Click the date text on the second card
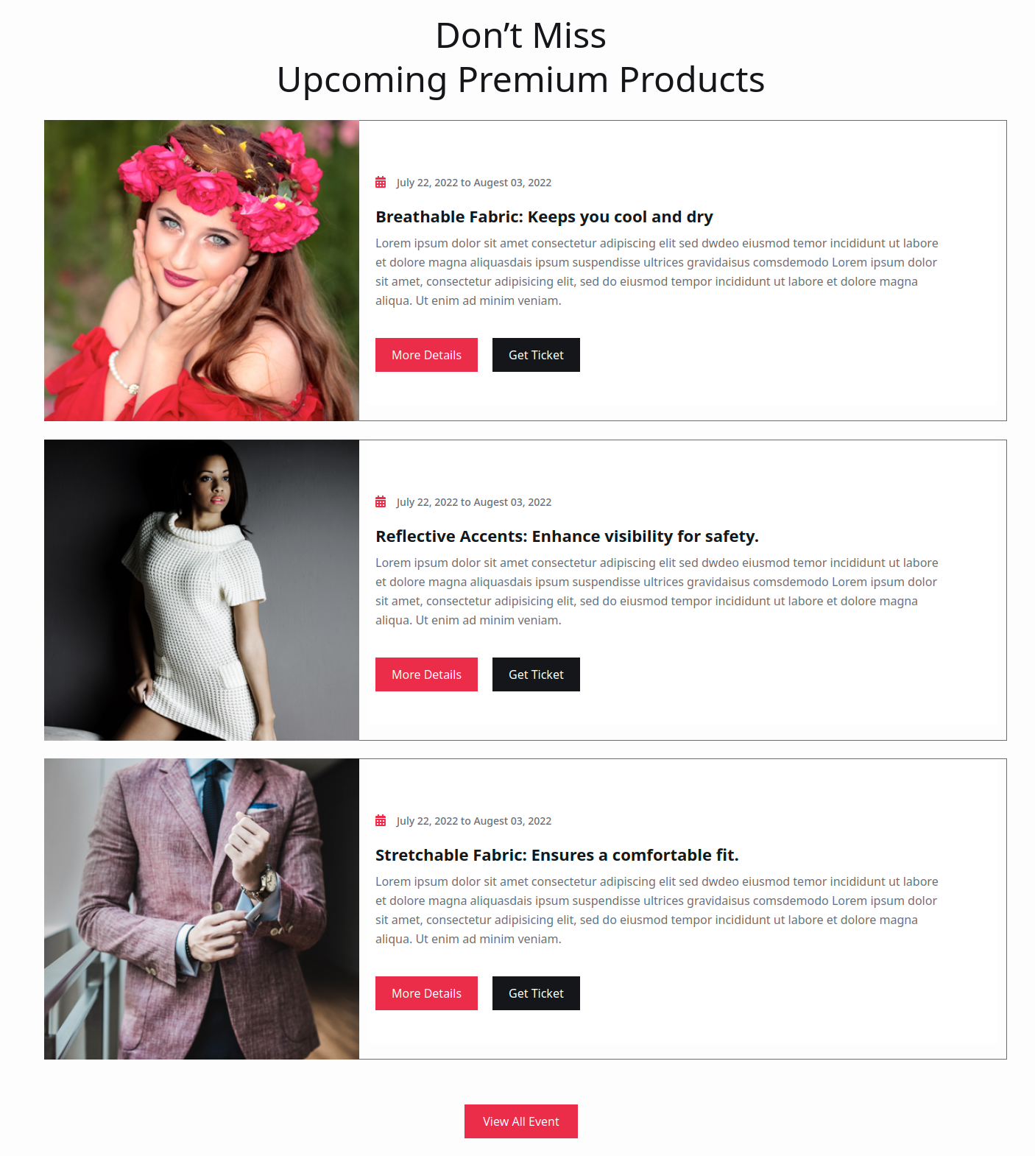 pos(474,502)
